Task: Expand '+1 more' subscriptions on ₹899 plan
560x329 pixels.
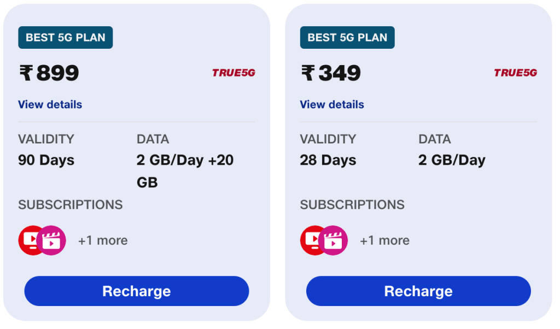Action: pyautogui.click(x=103, y=241)
